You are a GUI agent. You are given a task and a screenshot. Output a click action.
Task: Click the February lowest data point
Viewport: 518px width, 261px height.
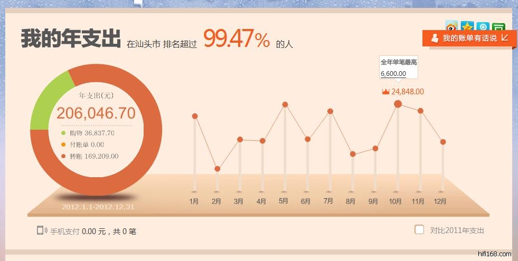coord(217,169)
